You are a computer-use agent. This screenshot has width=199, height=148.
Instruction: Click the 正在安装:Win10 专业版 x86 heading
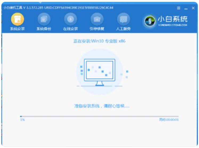99,41
